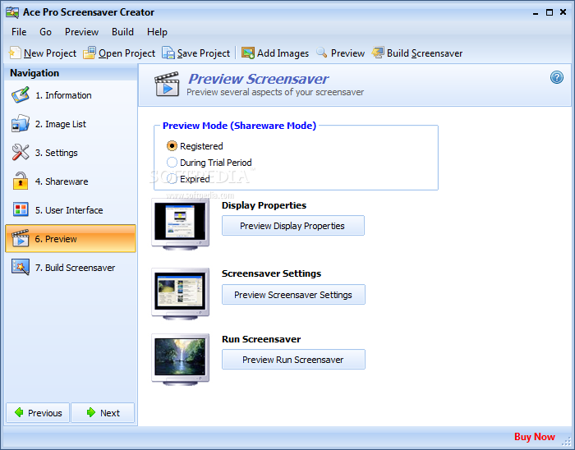Viewport: 575px width, 450px height.
Task: Click the Build Screensaver toolbar label
Action: pos(425,53)
